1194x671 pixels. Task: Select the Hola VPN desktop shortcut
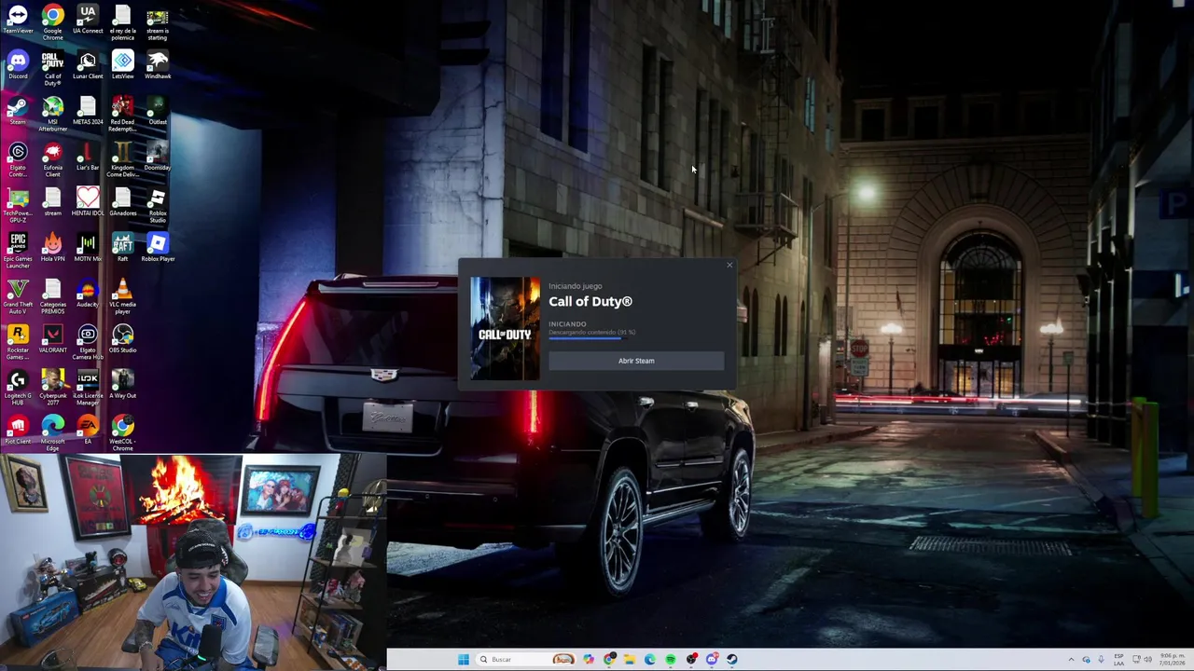tap(52, 247)
